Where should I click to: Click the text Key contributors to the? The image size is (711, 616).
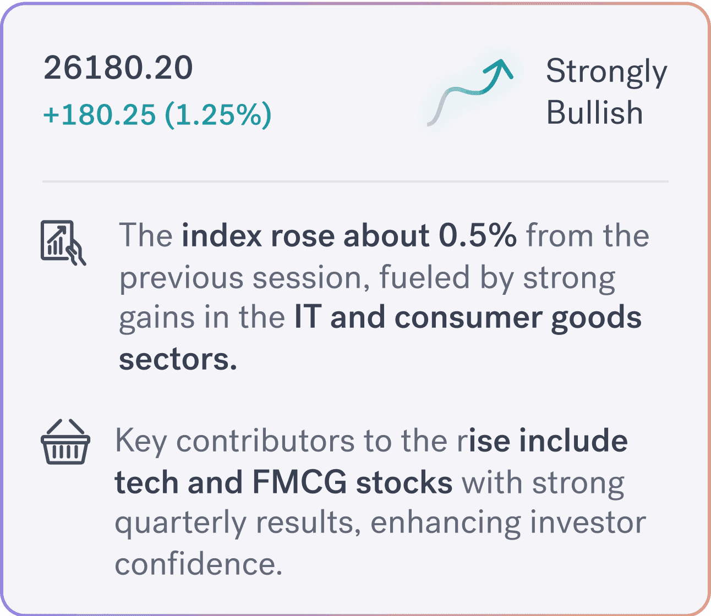pos(283,442)
